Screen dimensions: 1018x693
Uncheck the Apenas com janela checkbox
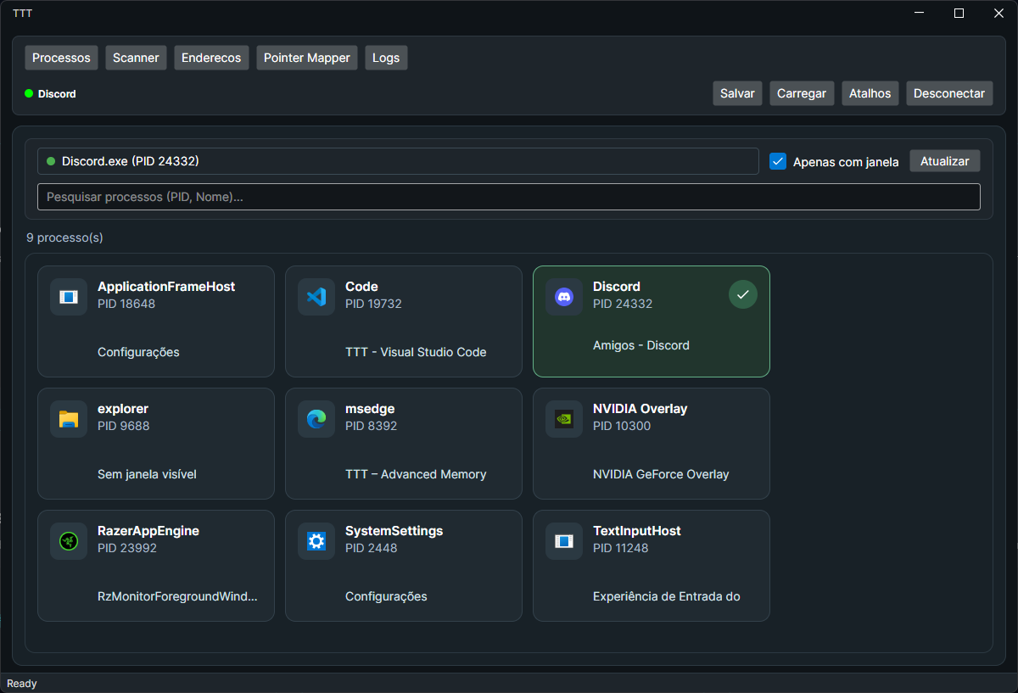[x=778, y=161]
